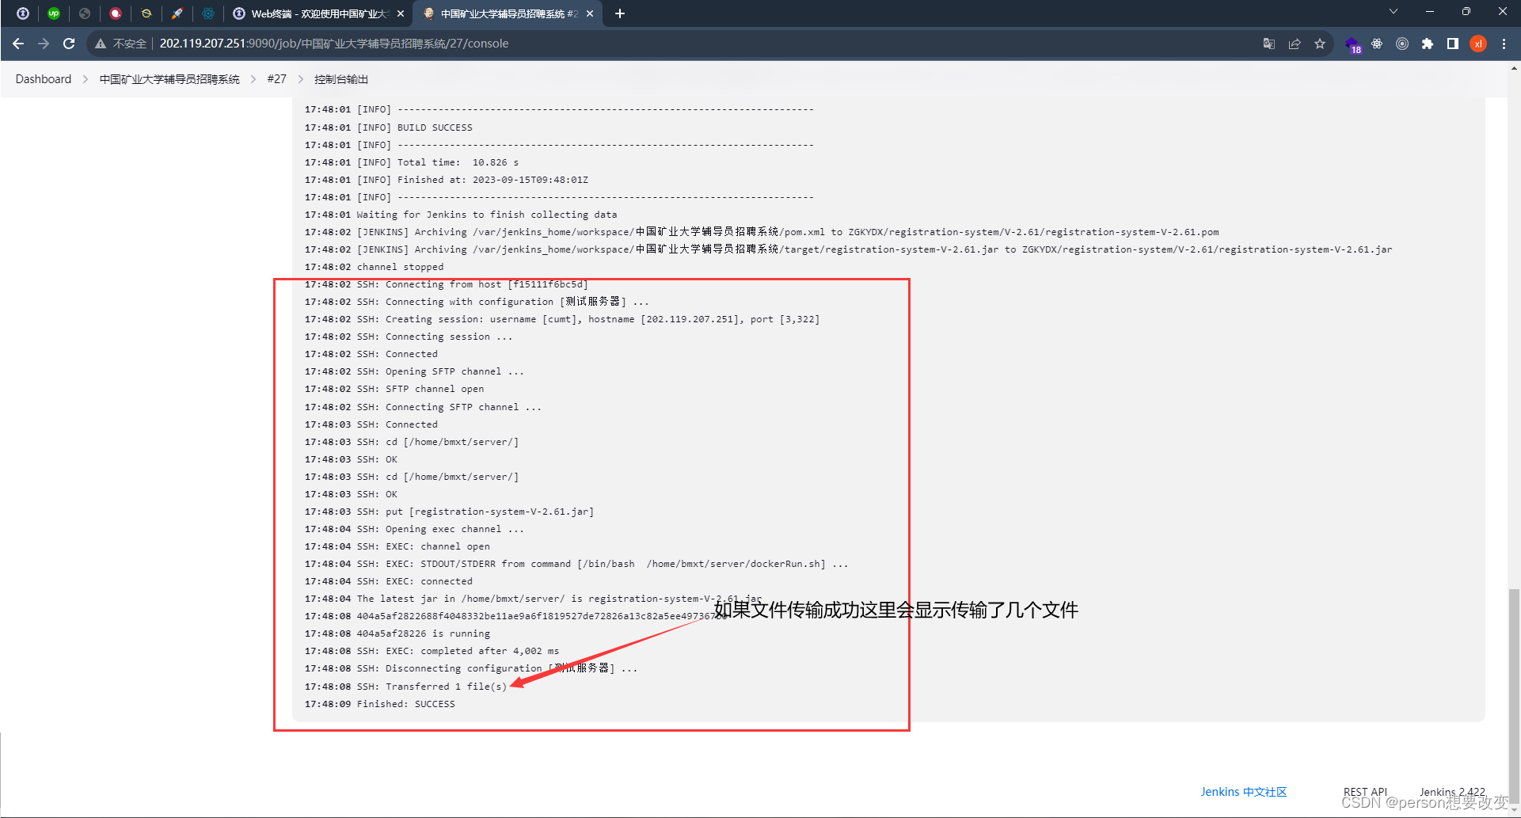This screenshot has width=1521, height=818.
Task: Click 'Finished at: 2023-09-15T09:48:01Z' line
Action: [447, 180]
